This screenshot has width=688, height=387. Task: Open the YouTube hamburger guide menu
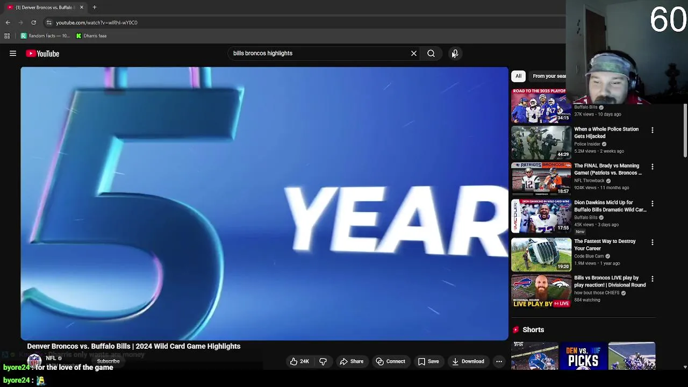[x=13, y=54]
